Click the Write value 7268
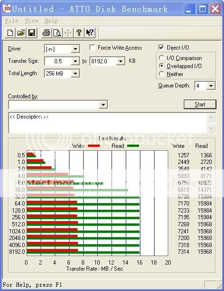Image resolution: width=224 pixels, height=291 pixels. pos(183,224)
